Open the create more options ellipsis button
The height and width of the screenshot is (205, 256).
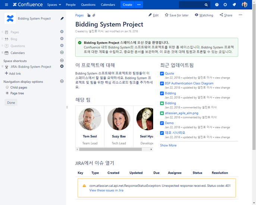139,4
